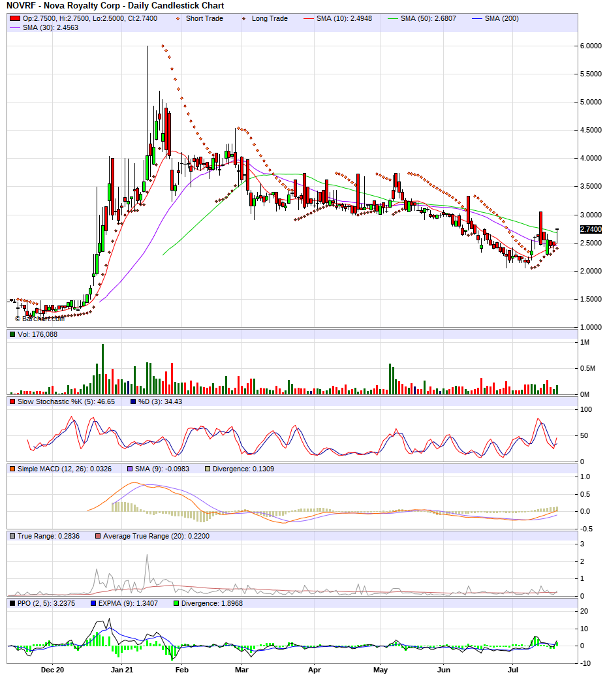Click the MACD SMA (9): -0.0983 label
607x690 pixels.
162,469
